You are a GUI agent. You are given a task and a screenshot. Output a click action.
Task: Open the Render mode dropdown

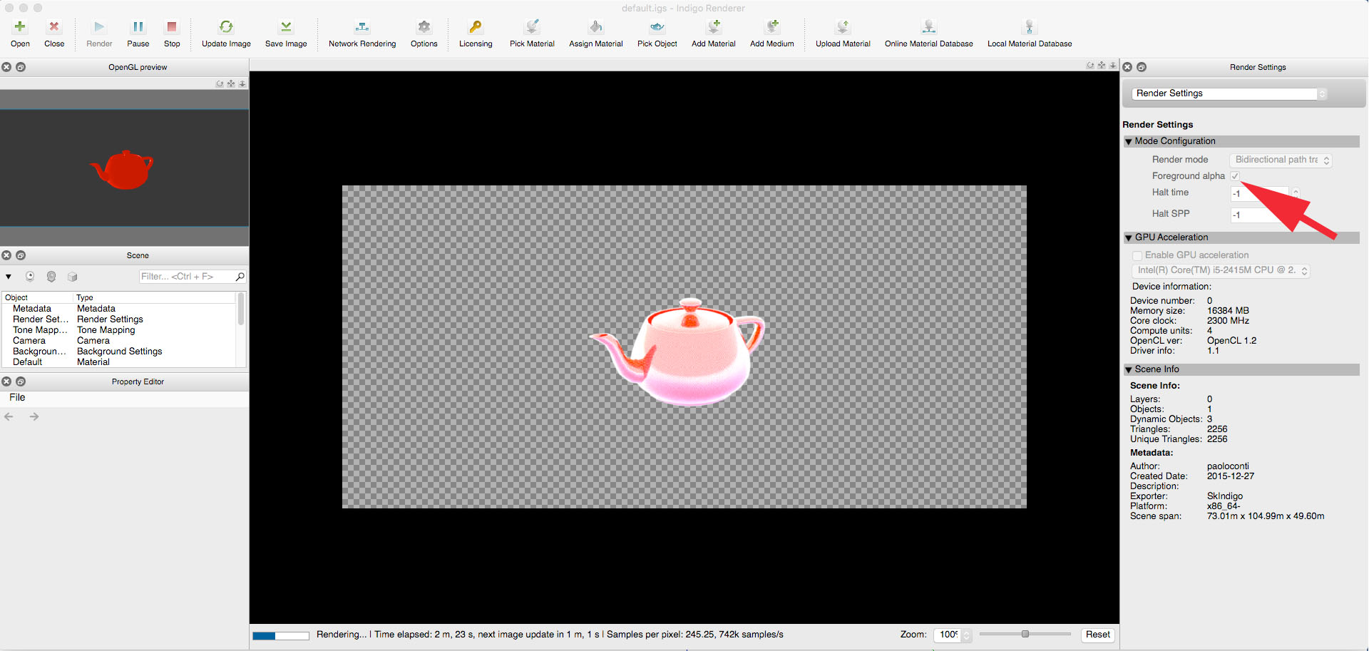1281,160
